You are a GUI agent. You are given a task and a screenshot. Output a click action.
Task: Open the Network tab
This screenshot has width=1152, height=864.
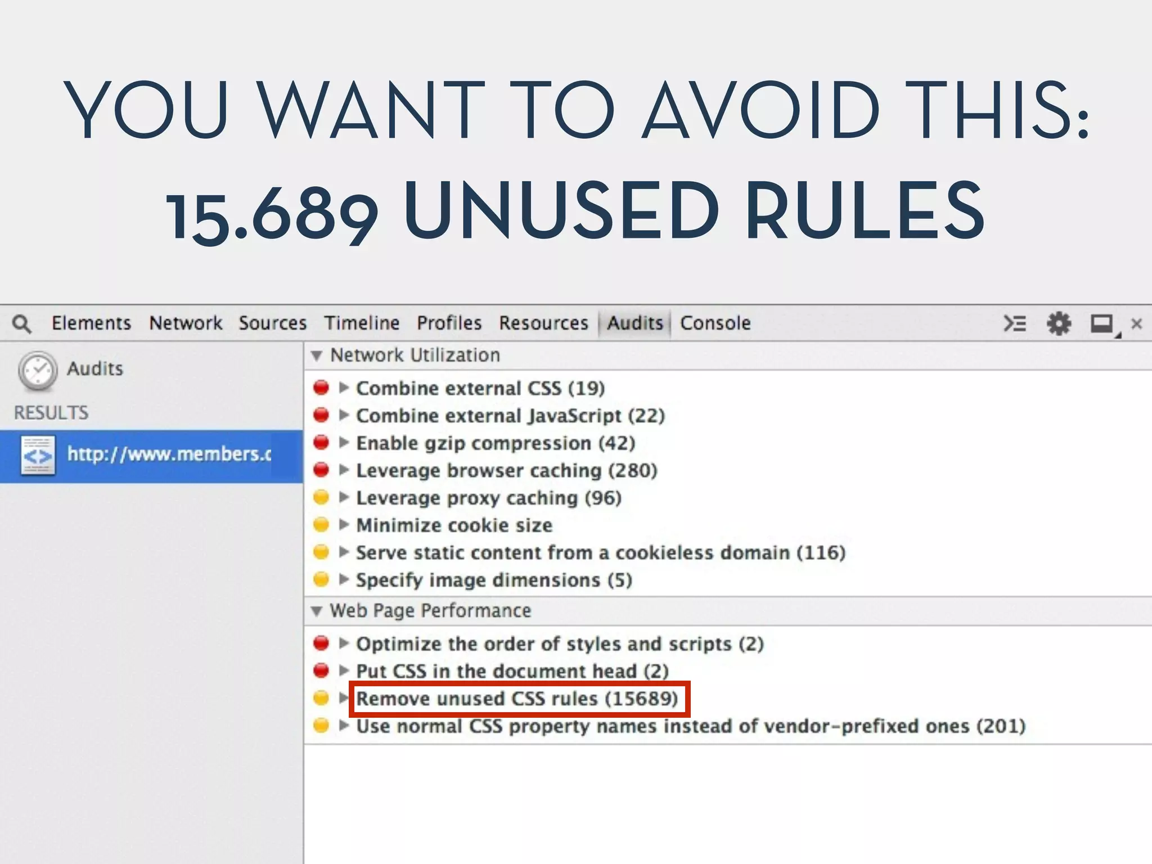[x=186, y=323]
